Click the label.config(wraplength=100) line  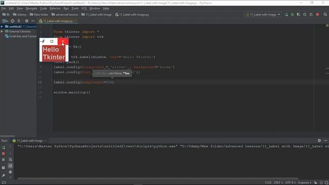tap(84, 82)
